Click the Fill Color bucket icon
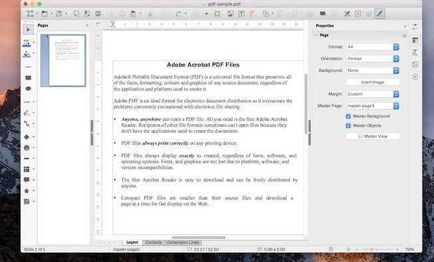The width and height of the screenshot is (434, 262). [27, 54]
